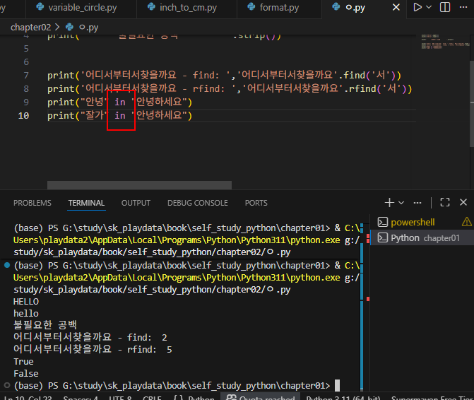Click the Spaces: 4 indentation status item
Screen dimensions: 474x400
pyautogui.click(x=81, y=397)
